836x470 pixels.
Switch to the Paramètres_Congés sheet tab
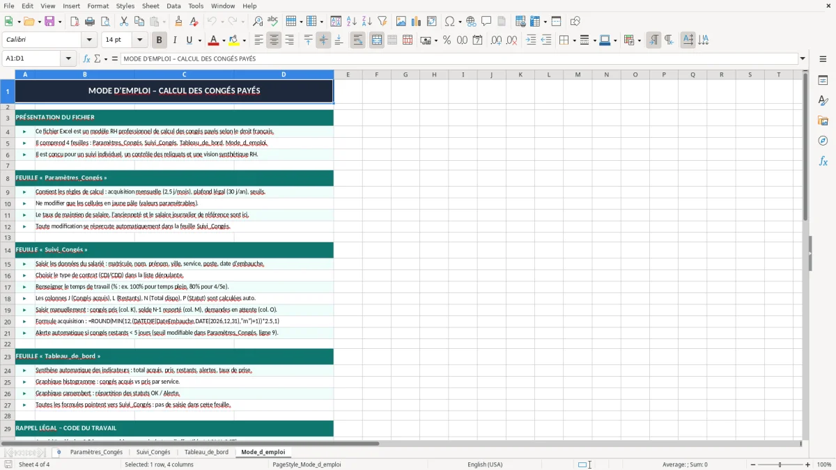click(96, 452)
